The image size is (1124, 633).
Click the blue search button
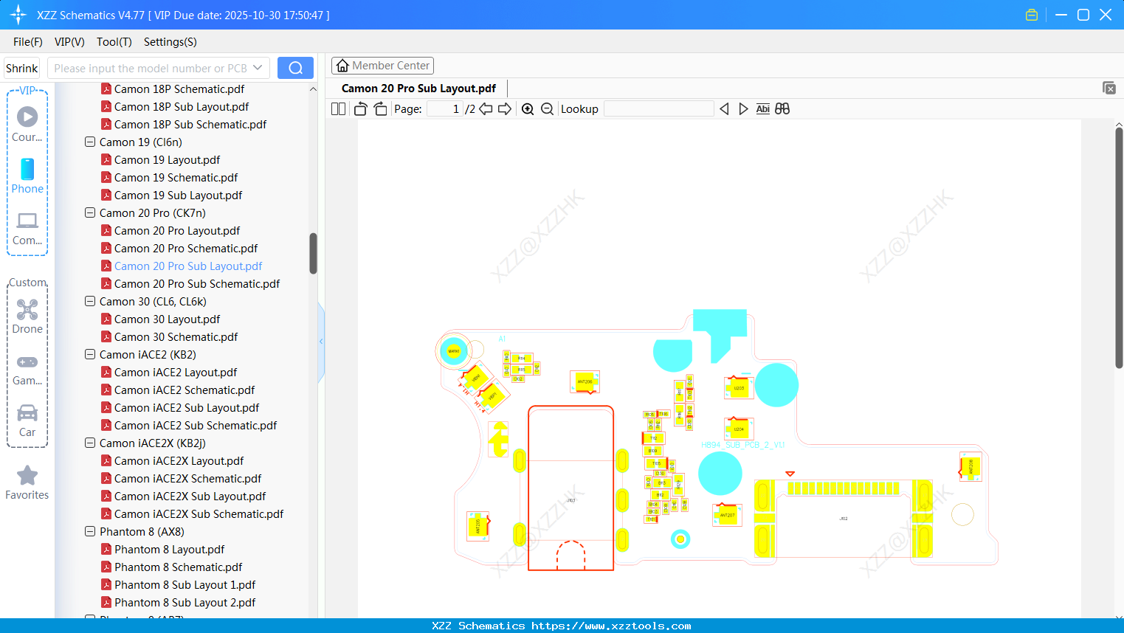pos(295,68)
